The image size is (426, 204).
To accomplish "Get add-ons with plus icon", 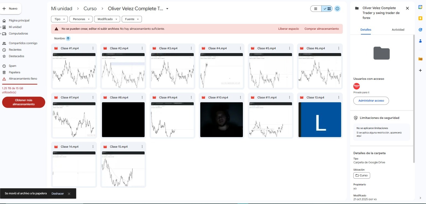I will (420, 70).
